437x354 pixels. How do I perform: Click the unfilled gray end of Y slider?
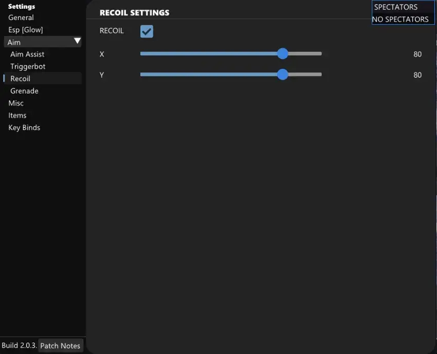306,74
